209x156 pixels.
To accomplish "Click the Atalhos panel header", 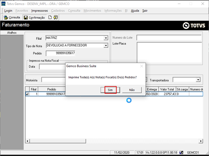I will 12,33.
